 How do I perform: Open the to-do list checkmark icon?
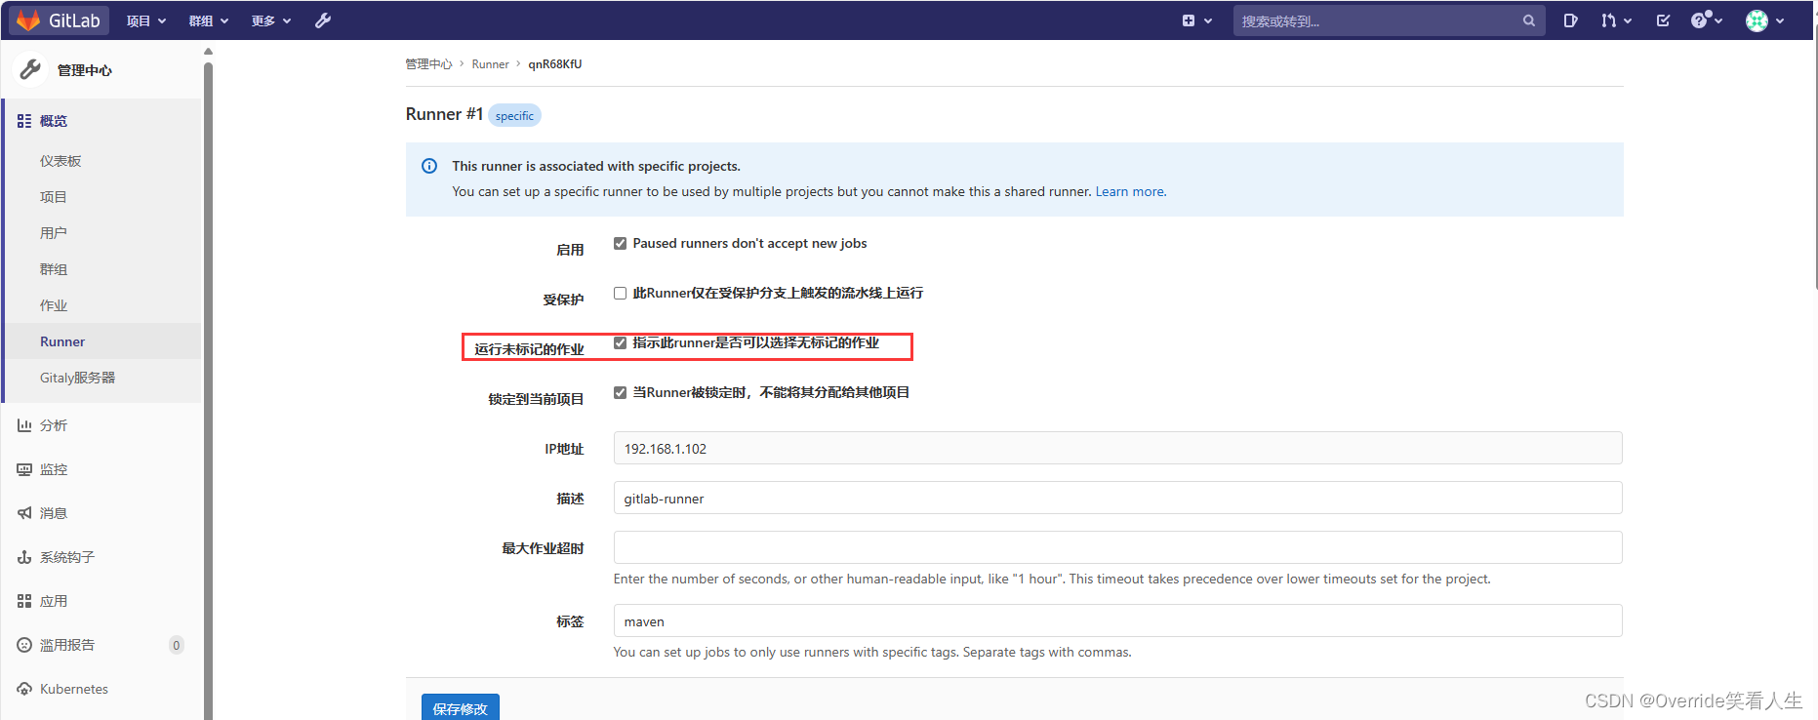click(1664, 20)
